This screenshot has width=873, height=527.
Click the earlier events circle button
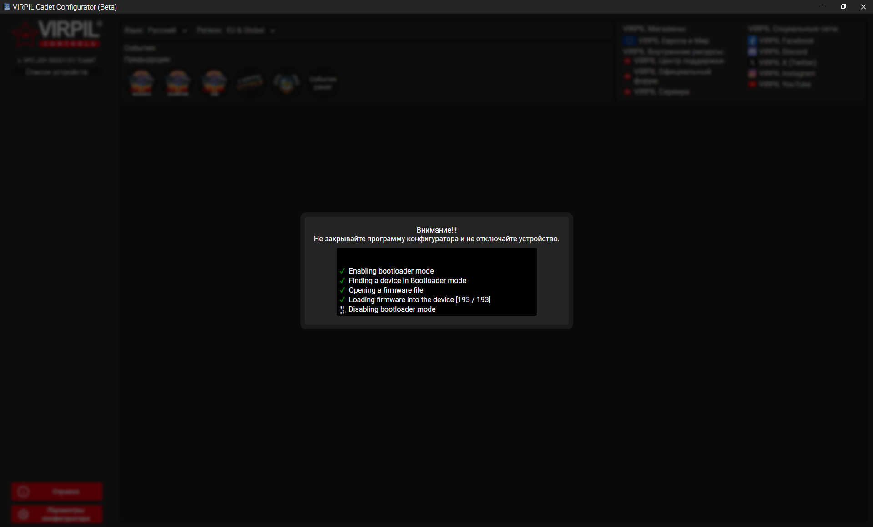(x=323, y=83)
